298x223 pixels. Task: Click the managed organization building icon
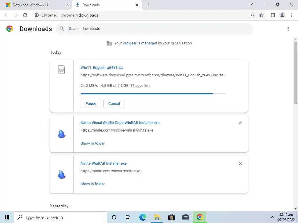click(109, 43)
